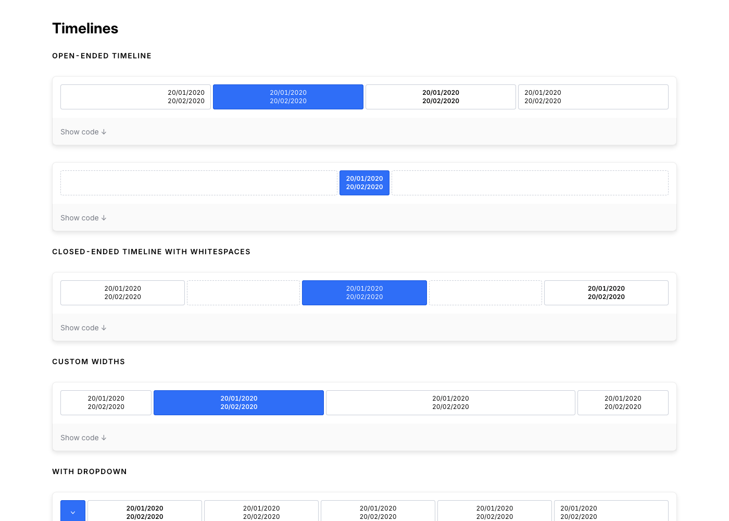This screenshot has width=729, height=521.
Task: Select the blue segment in Custom Widths timeline
Action: click(x=238, y=403)
